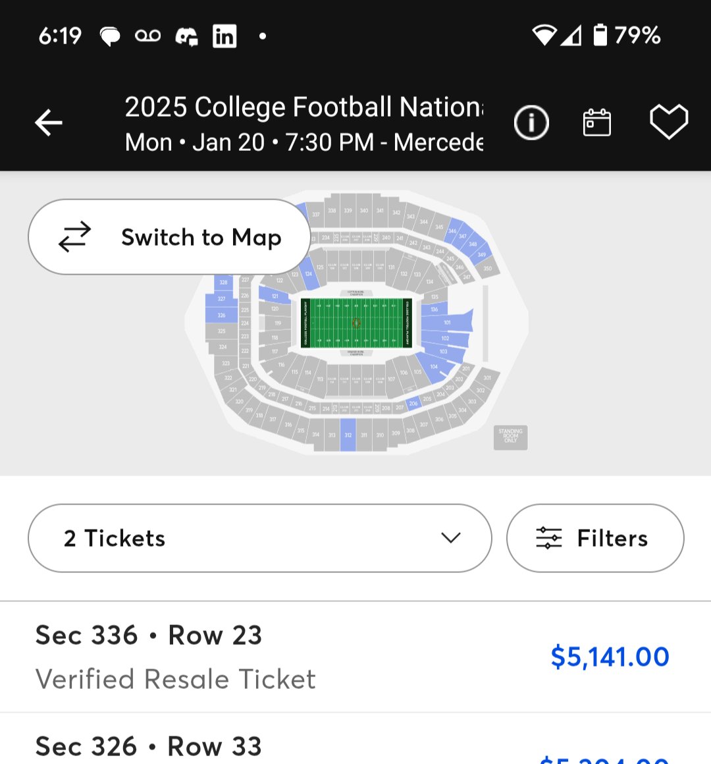The height and width of the screenshot is (764, 711).
Task: Select the Sec 336 Row 23 listing
Action: [x=355, y=657]
